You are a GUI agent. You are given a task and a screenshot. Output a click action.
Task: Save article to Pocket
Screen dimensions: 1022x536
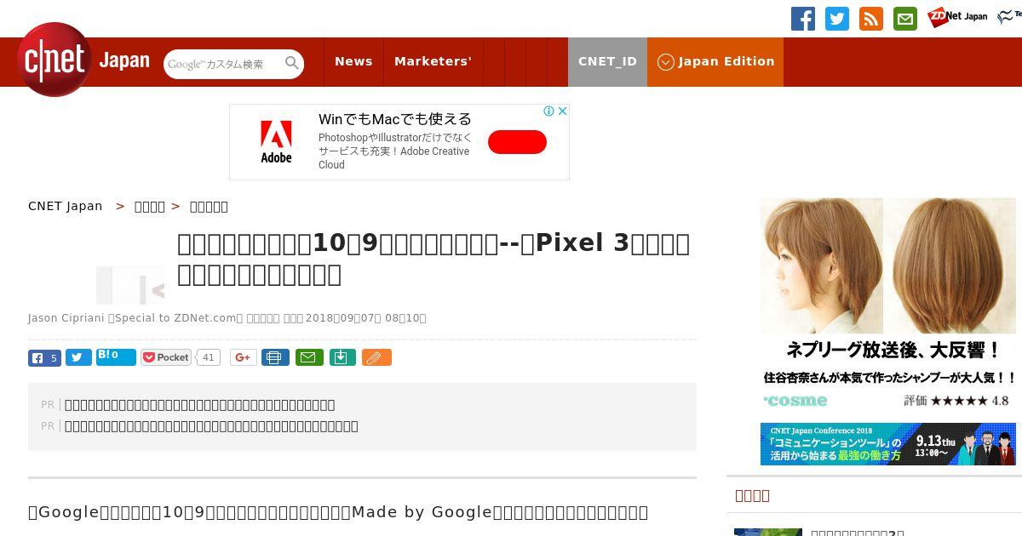pos(166,358)
